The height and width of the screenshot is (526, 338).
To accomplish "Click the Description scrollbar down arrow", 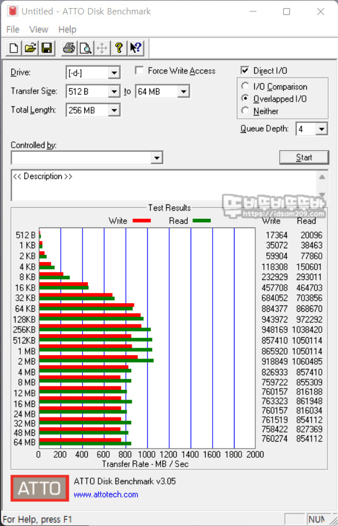I will pos(322,195).
